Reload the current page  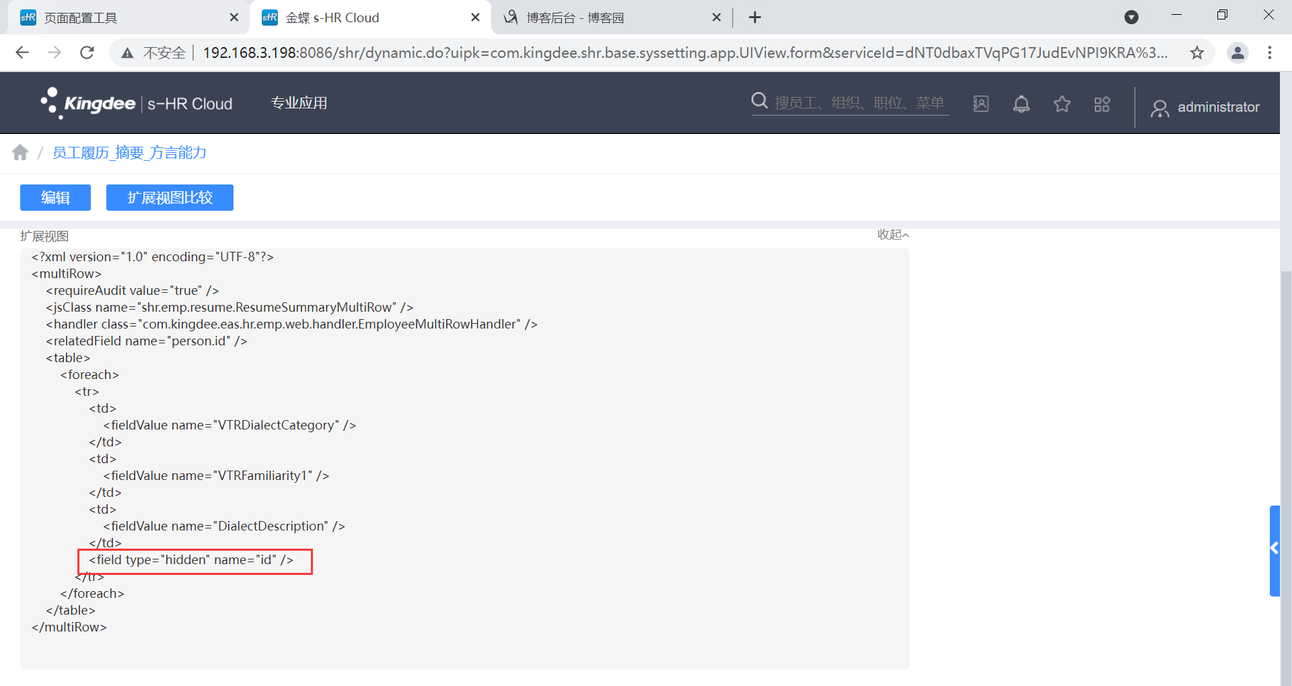(87, 53)
